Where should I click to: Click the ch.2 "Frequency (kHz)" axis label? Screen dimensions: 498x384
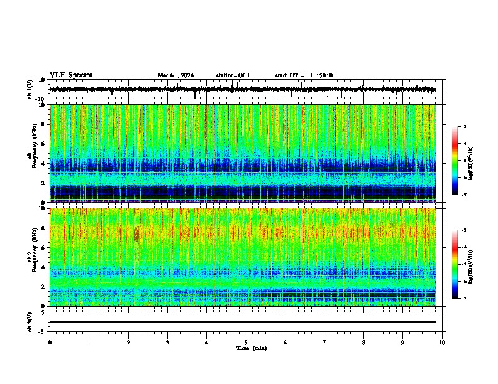tap(35, 250)
